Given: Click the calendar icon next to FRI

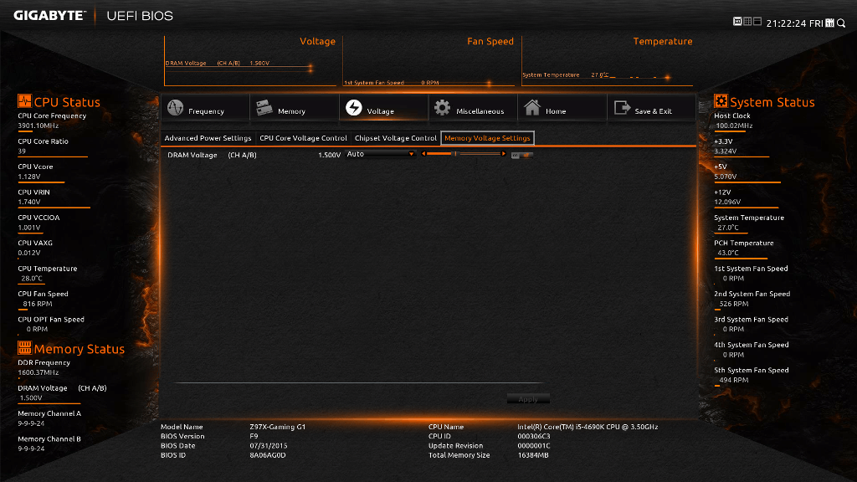Looking at the screenshot, I should tap(829, 23).
